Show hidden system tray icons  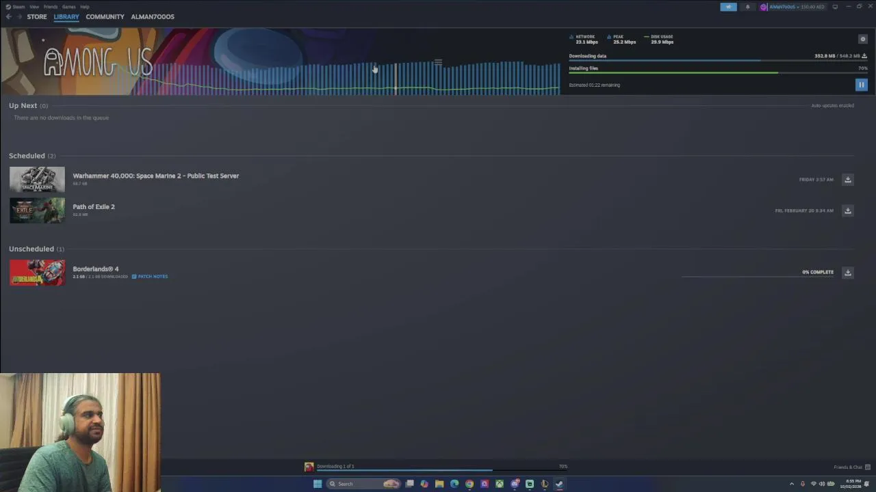pyautogui.click(x=792, y=484)
